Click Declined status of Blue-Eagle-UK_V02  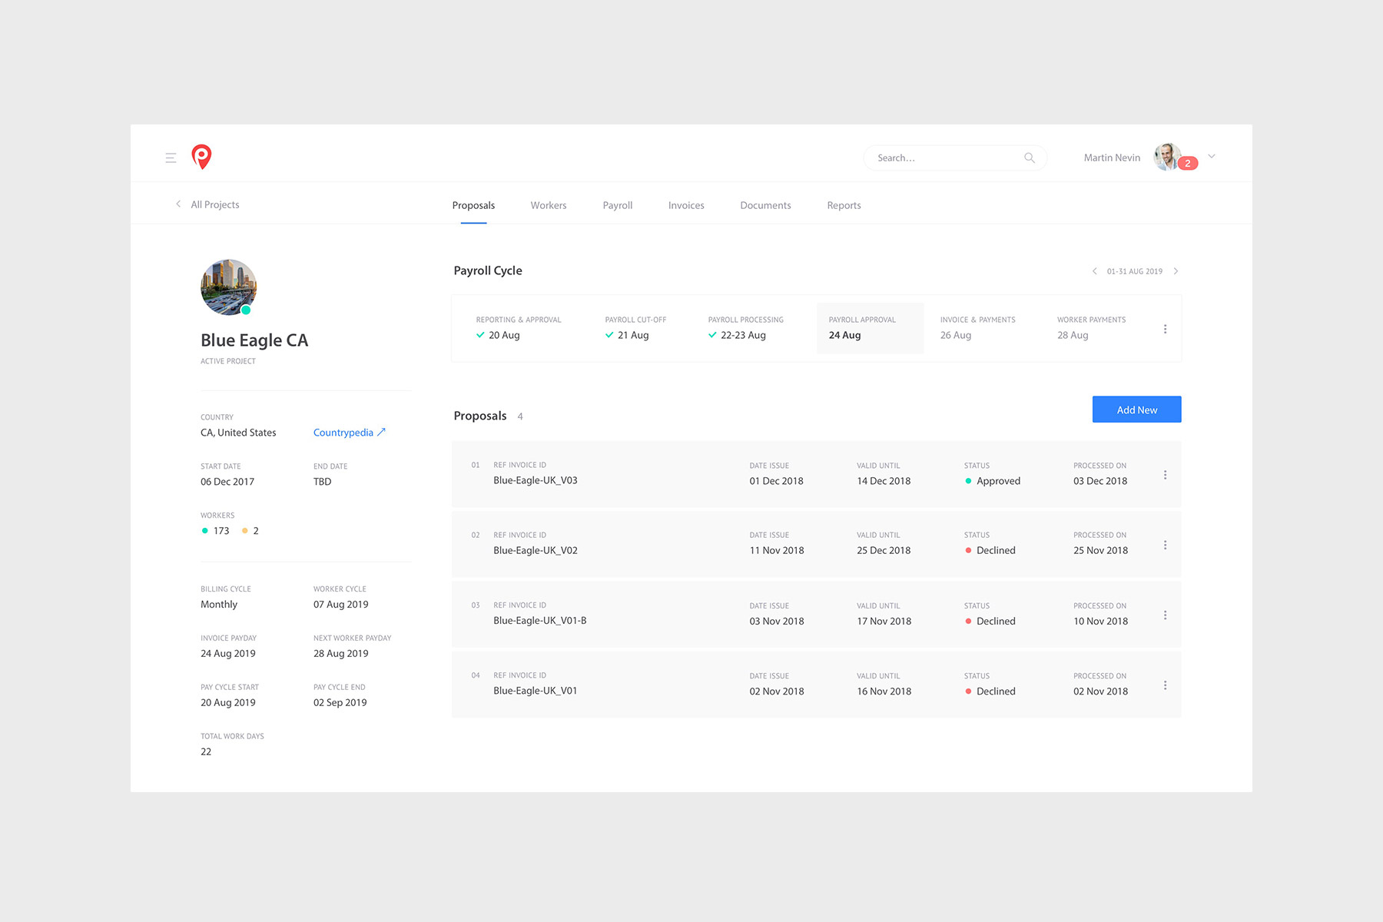tap(996, 550)
